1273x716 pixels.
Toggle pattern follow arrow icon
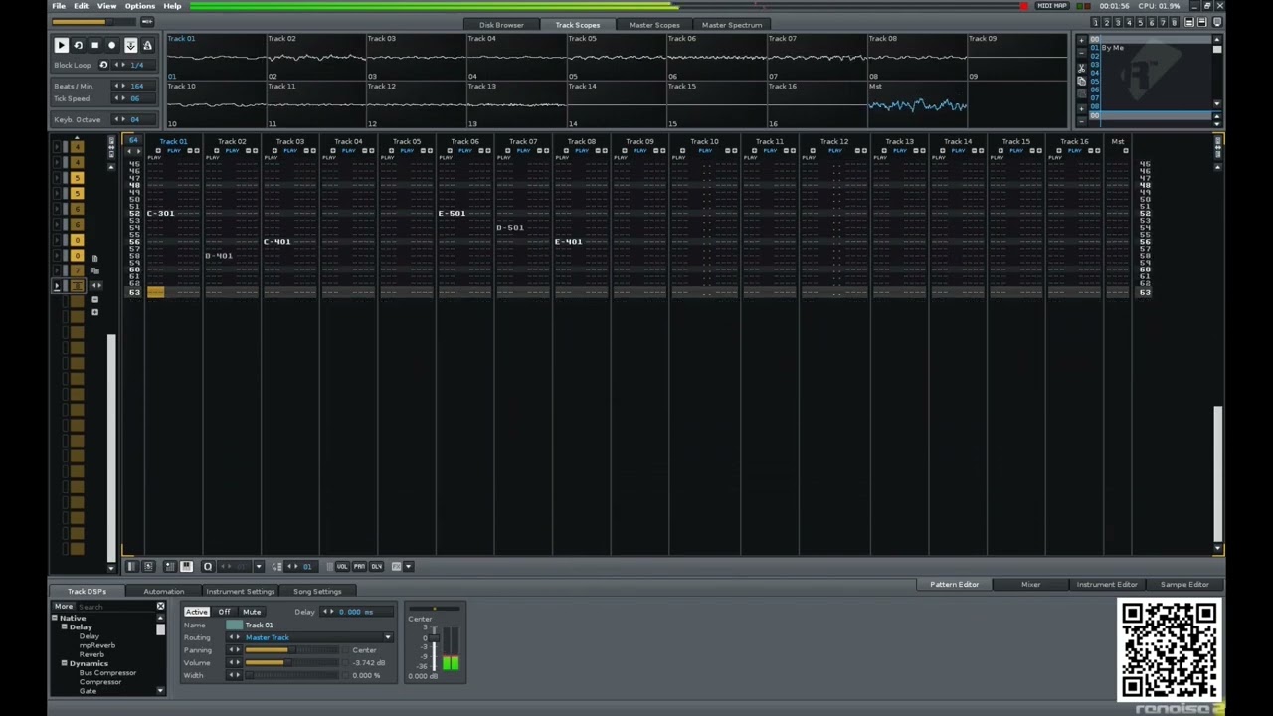click(x=130, y=45)
